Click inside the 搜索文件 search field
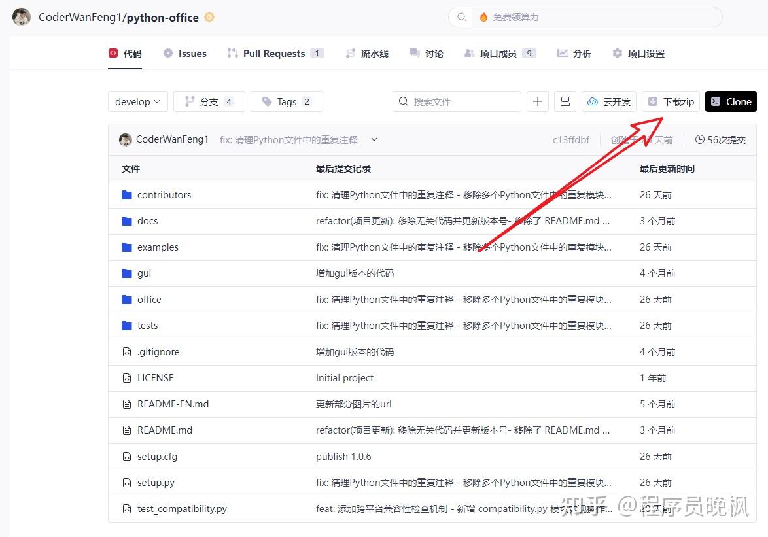This screenshot has width=768, height=537. click(458, 101)
